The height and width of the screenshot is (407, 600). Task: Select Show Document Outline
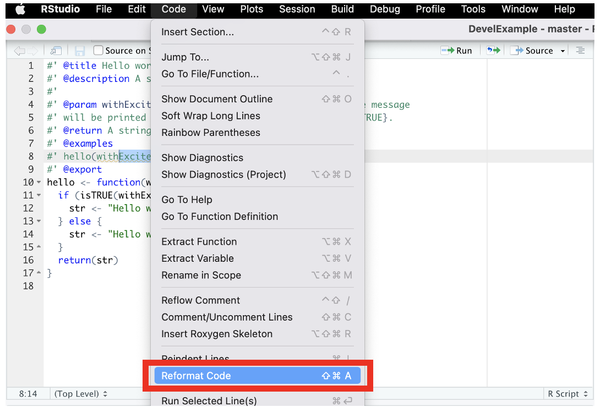click(x=257, y=100)
